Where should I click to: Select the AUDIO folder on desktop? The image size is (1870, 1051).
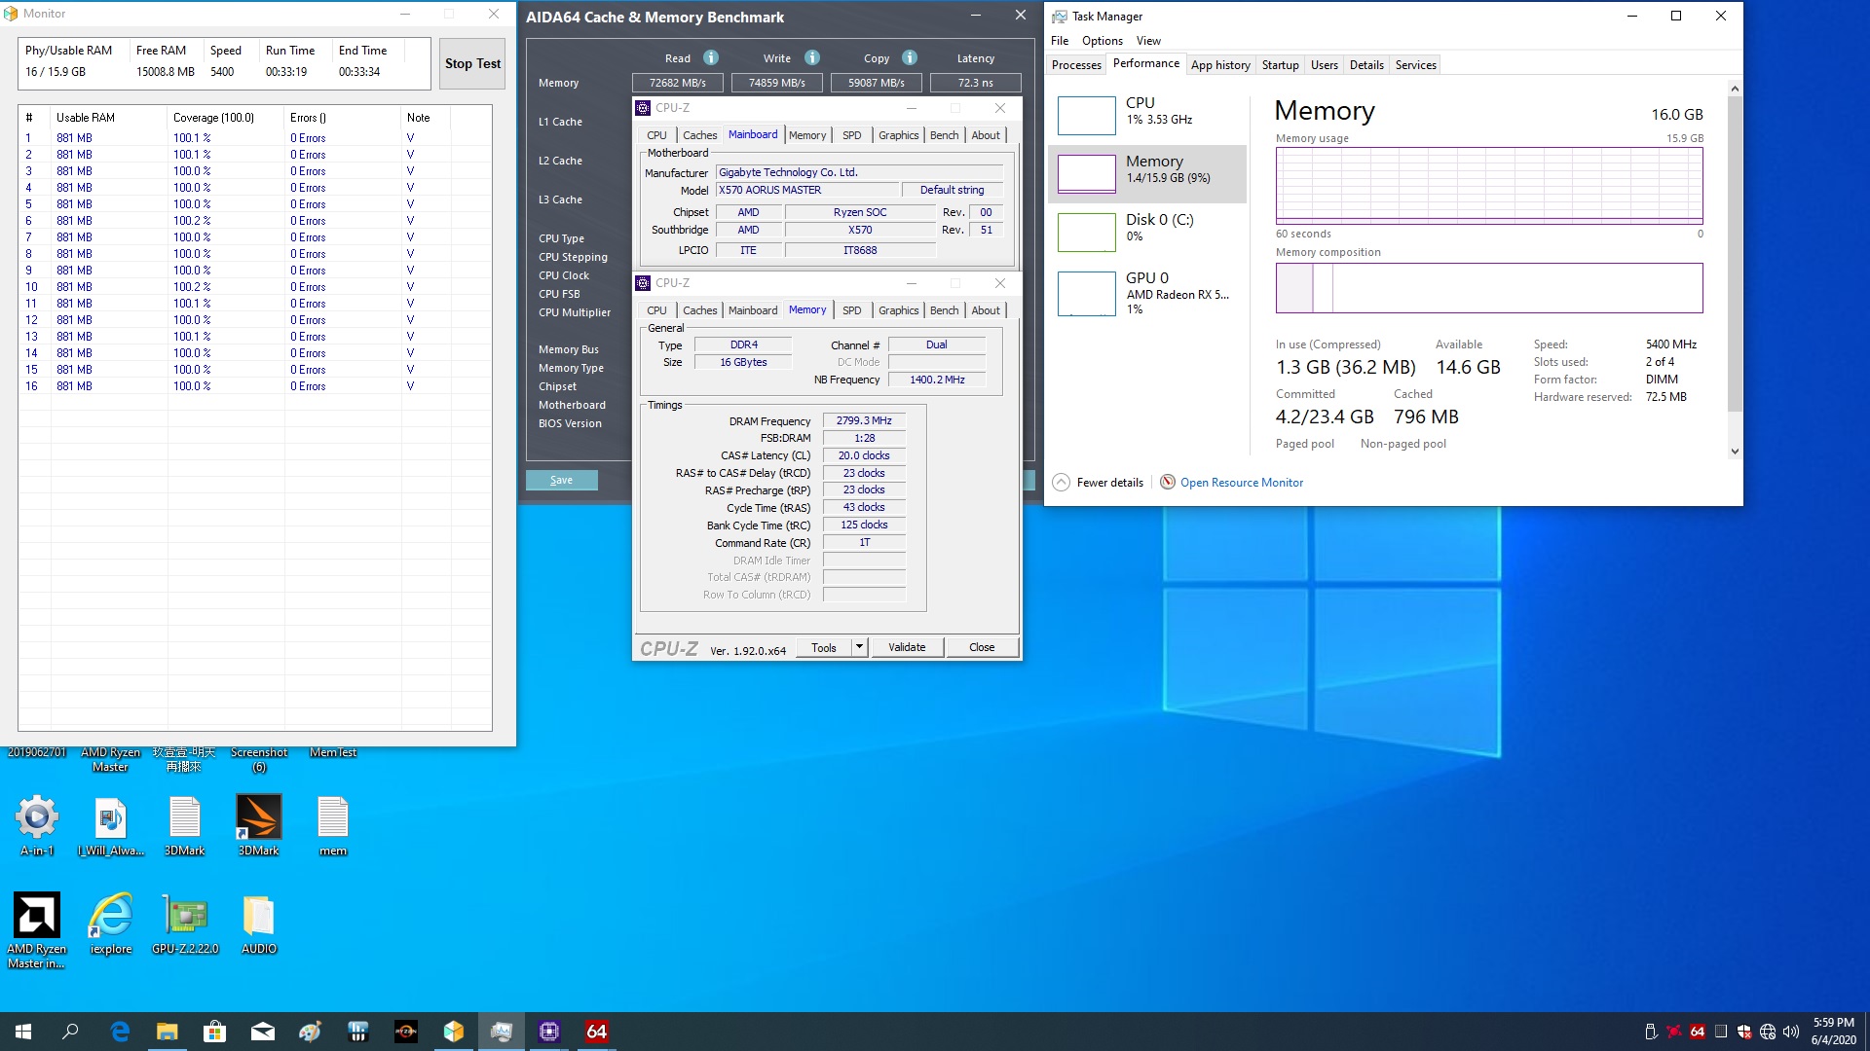point(259,924)
